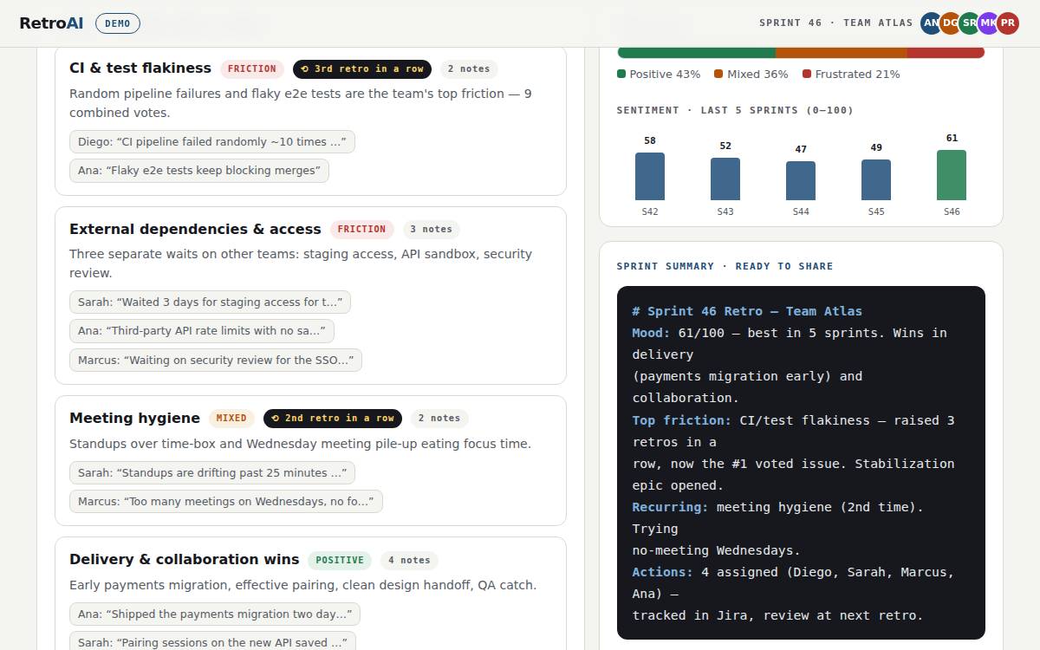Click the AN team member avatar
Screen dimensions: 1040x650
pos(932,23)
